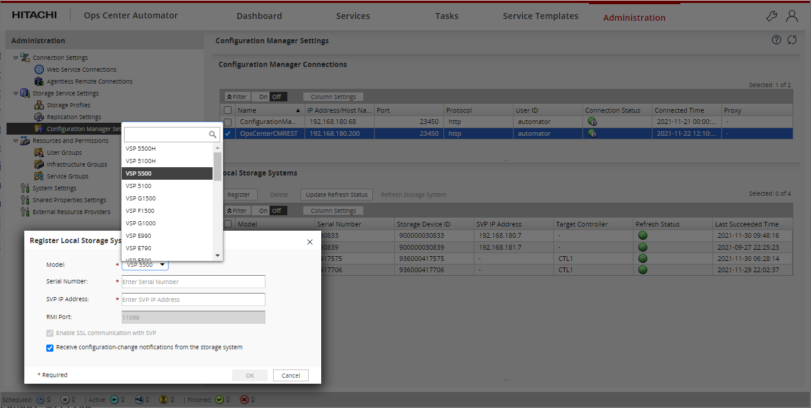Open the Service Templates menu item
The image size is (811, 408).
pyautogui.click(x=540, y=15)
